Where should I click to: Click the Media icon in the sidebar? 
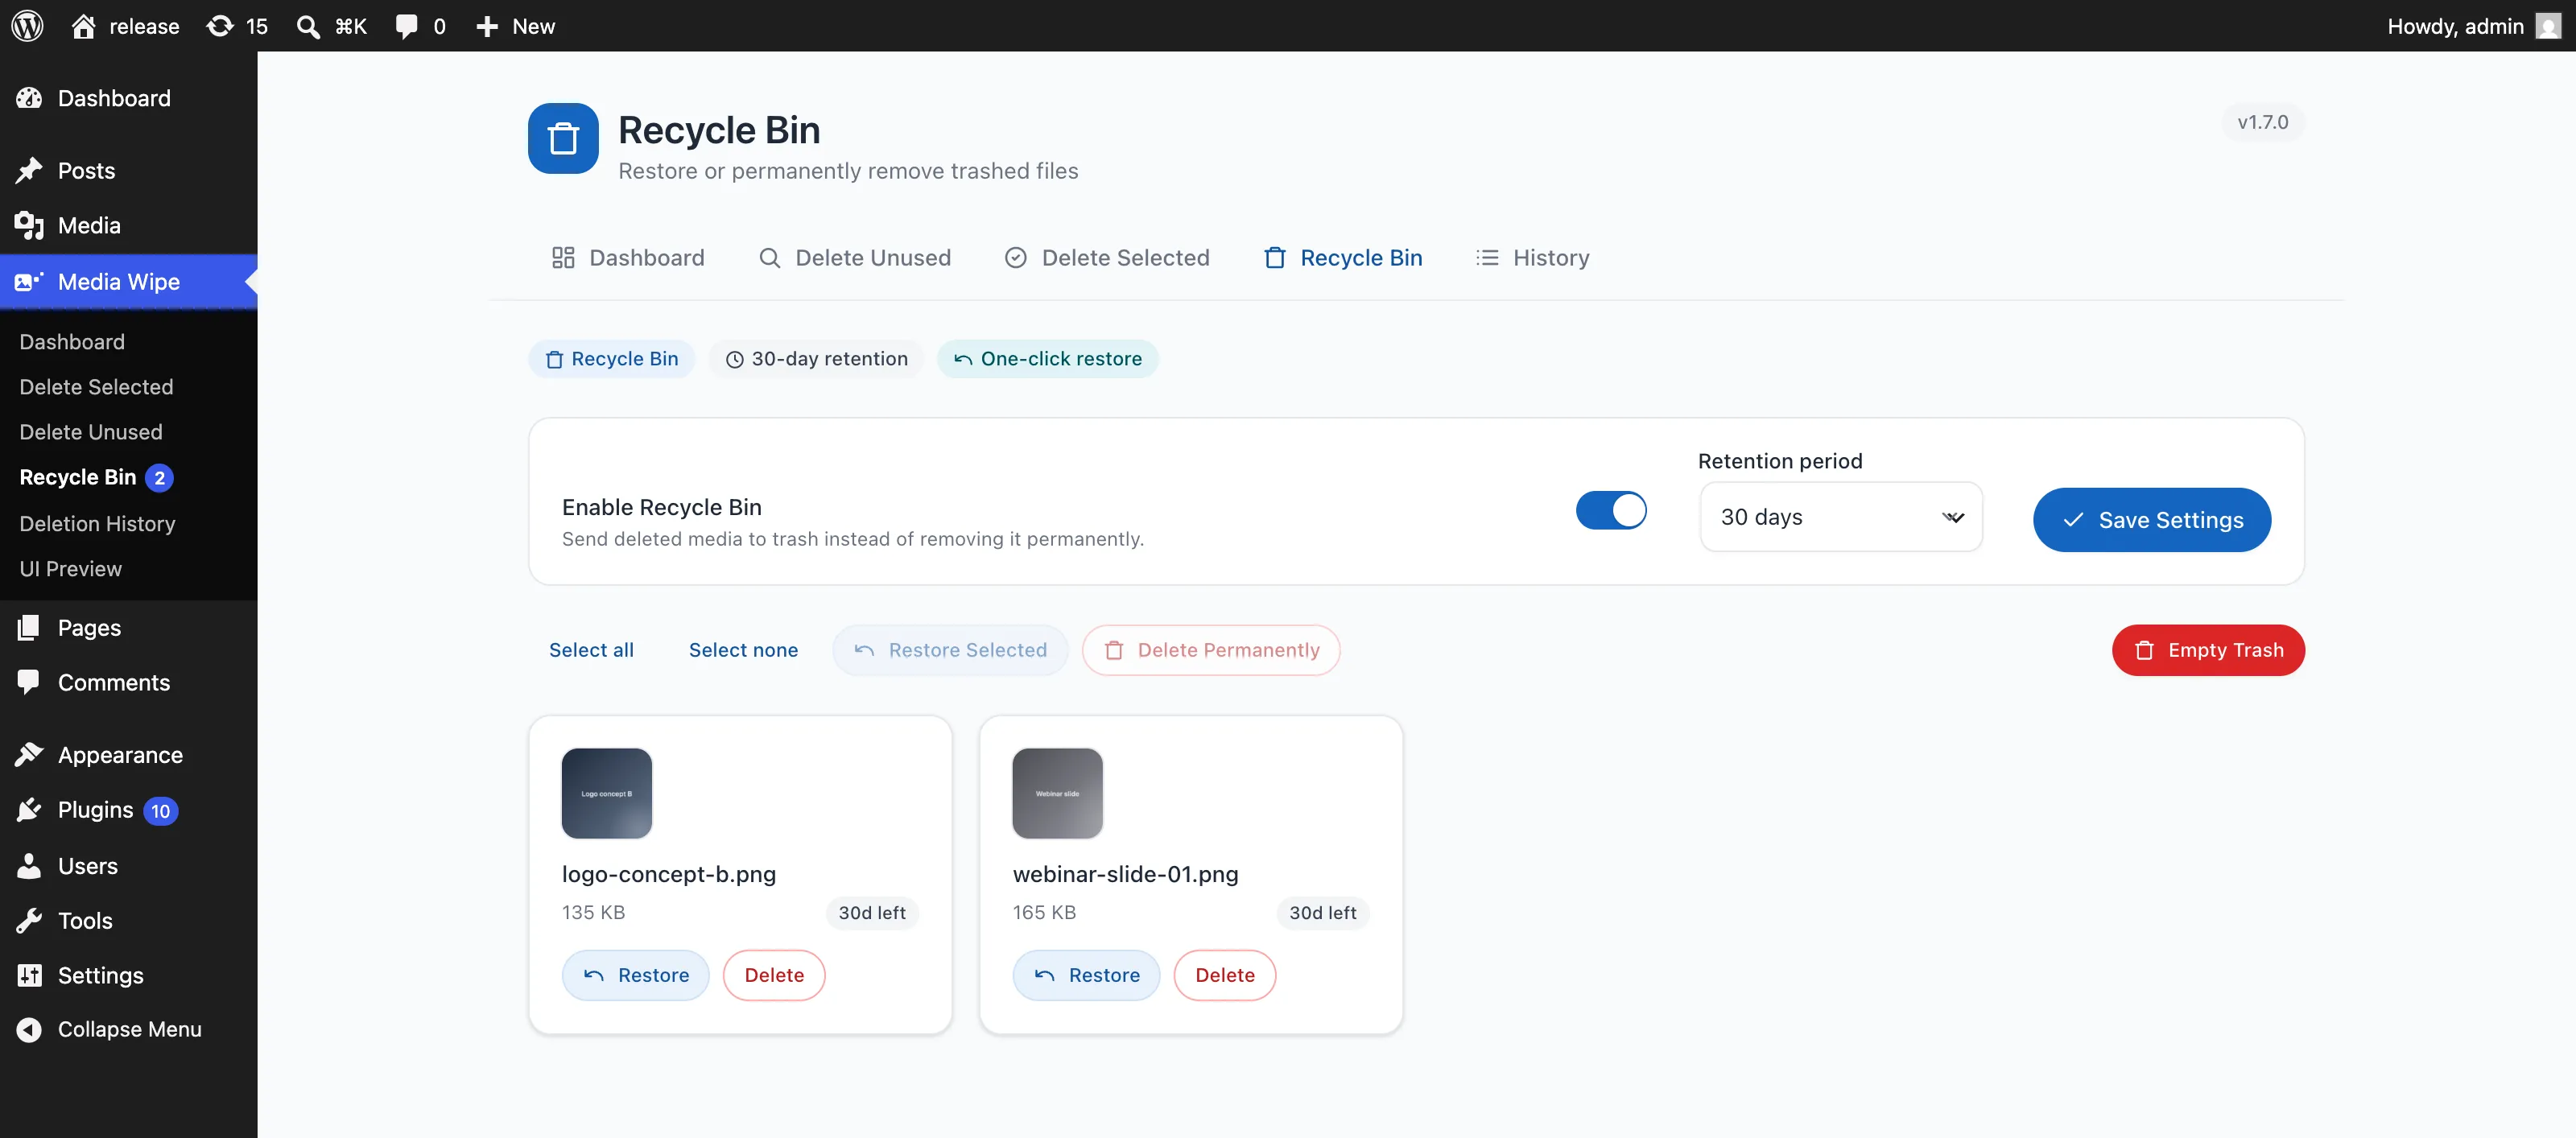click(29, 225)
